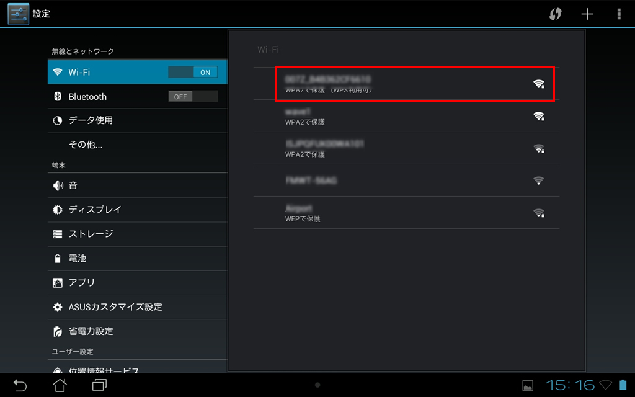Open the Bluetooth settings row
The height and width of the screenshot is (397, 635).
click(x=138, y=96)
